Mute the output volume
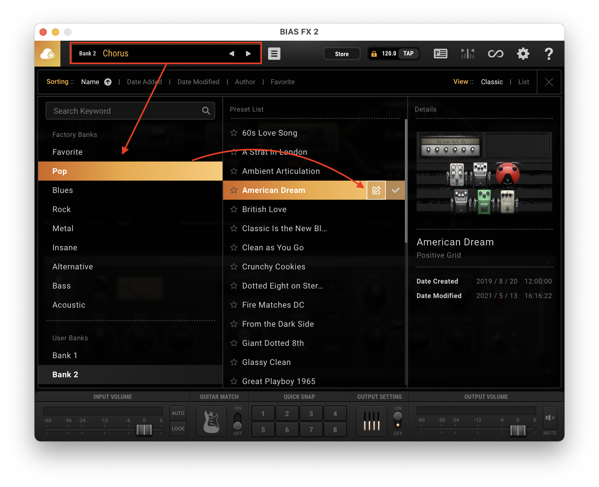Screen dimensions: 599x487 tap(550, 418)
